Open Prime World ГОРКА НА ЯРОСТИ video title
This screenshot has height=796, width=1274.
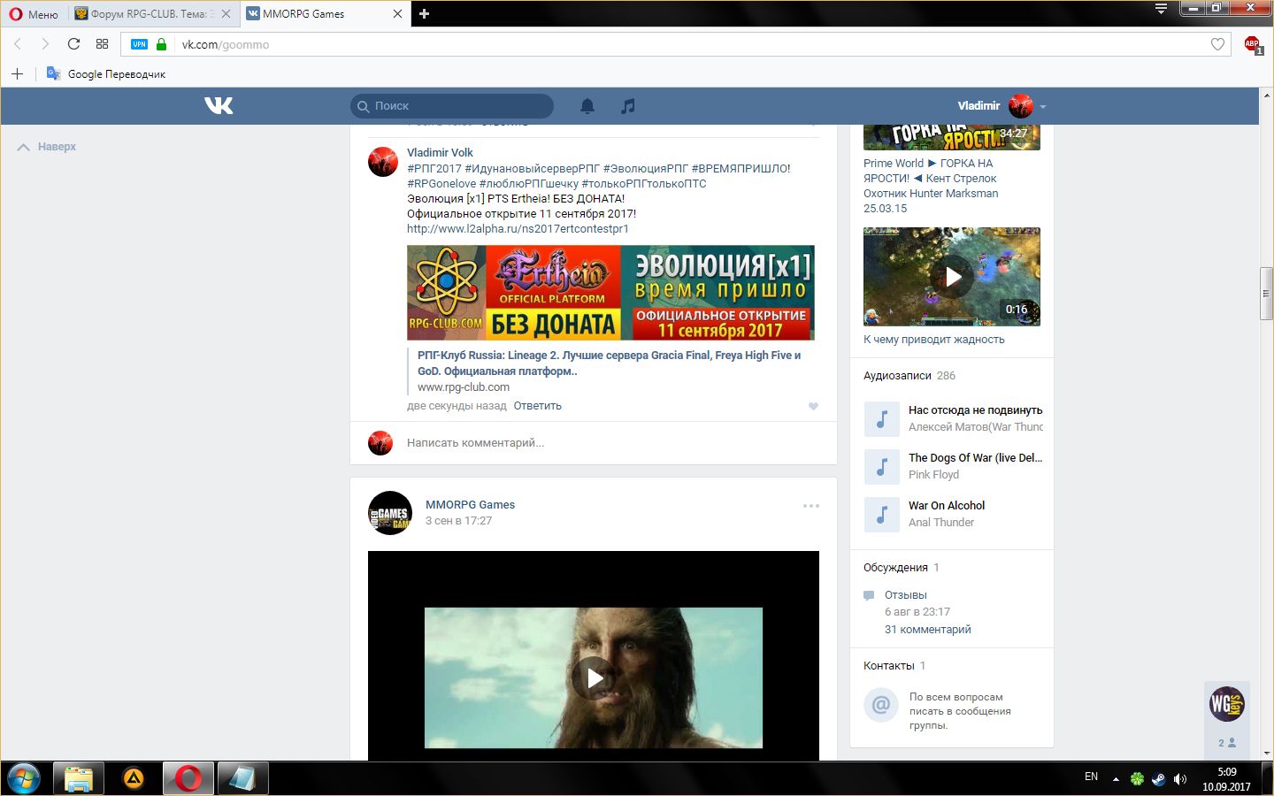coord(931,186)
